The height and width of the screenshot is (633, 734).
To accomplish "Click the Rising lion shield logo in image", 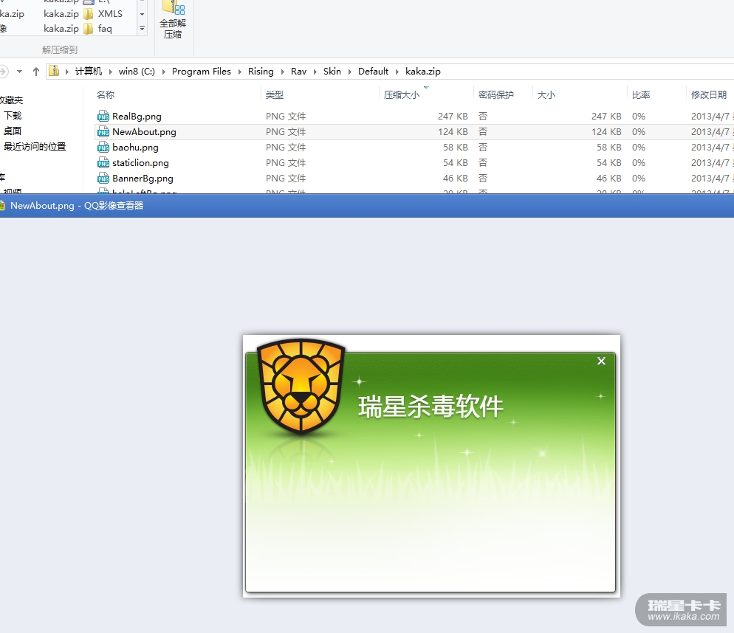I will [x=301, y=387].
